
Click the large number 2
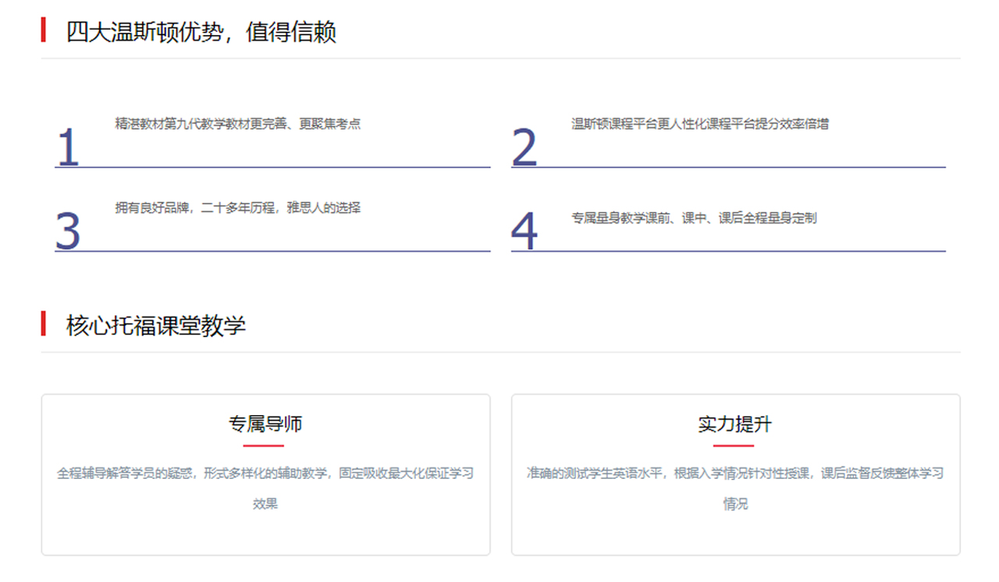(x=524, y=147)
